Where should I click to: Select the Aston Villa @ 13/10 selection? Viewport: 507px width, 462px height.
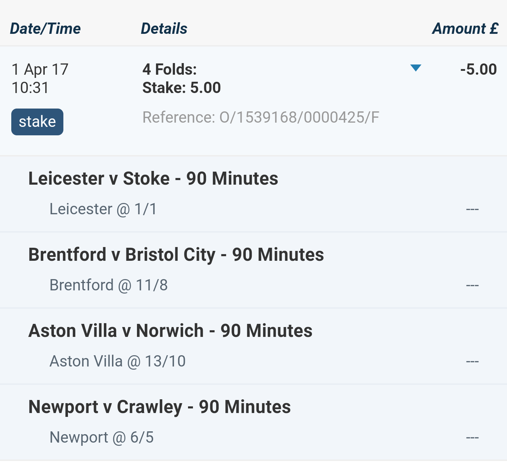[118, 361]
